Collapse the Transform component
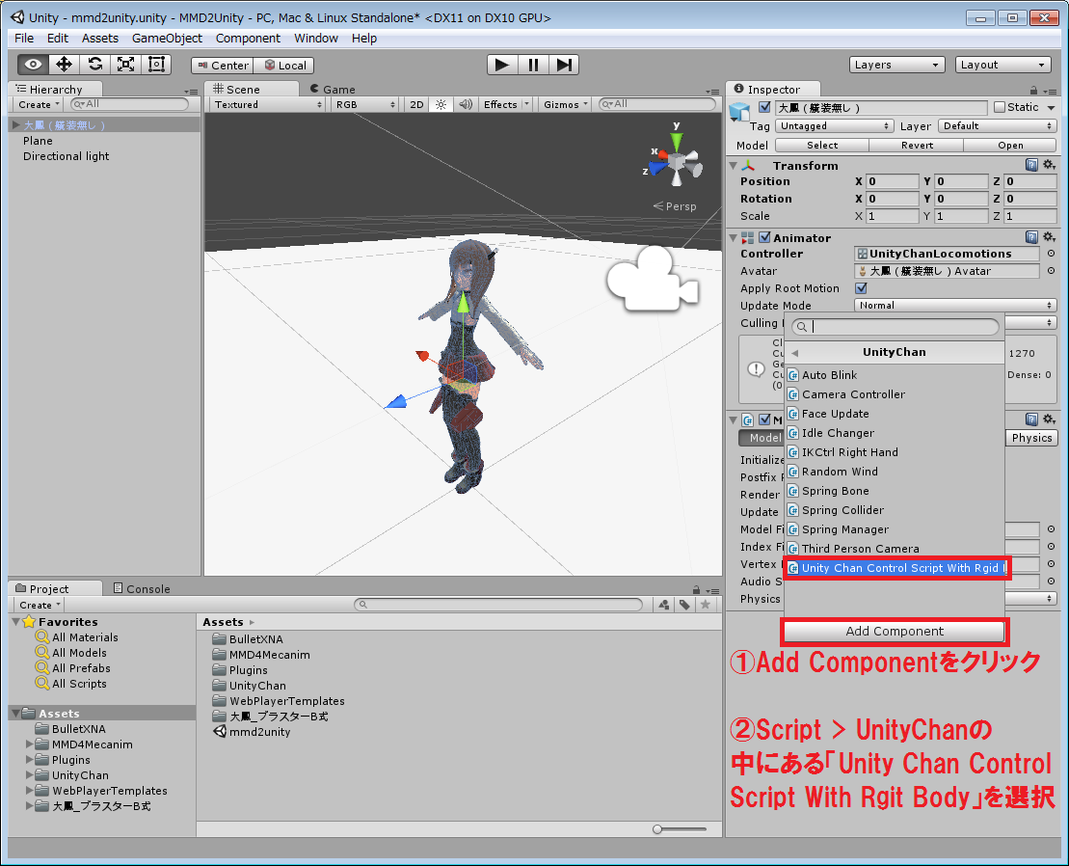The width and height of the screenshot is (1069, 866). tap(733, 166)
